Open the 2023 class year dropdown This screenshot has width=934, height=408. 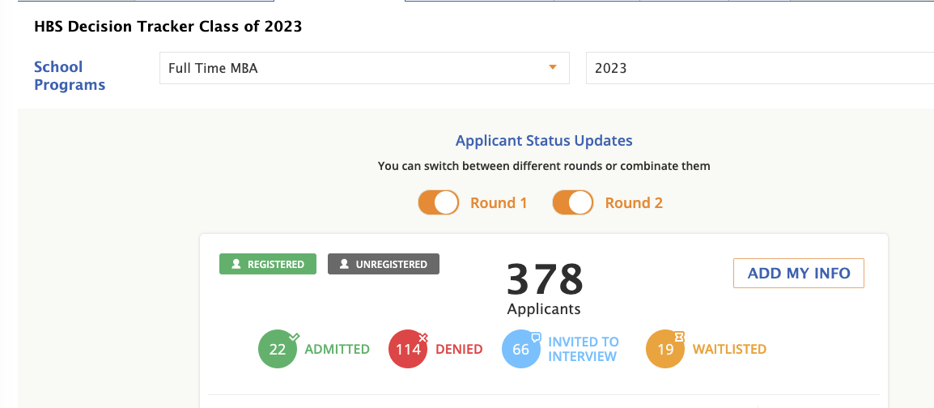click(760, 68)
